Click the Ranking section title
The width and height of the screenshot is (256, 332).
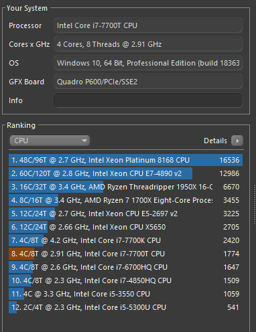click(x=21, y=125)
